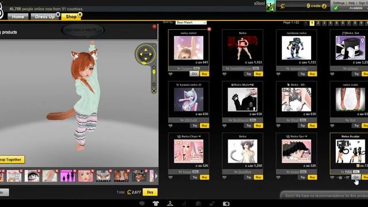
Task: Go to results page 2
Action: 318,23
